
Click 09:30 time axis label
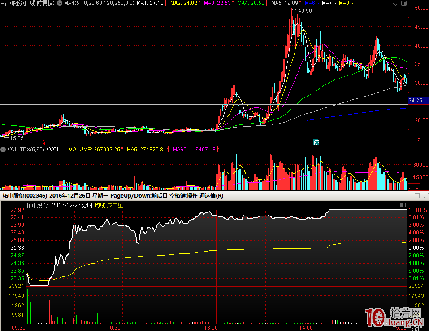point(19,328)
